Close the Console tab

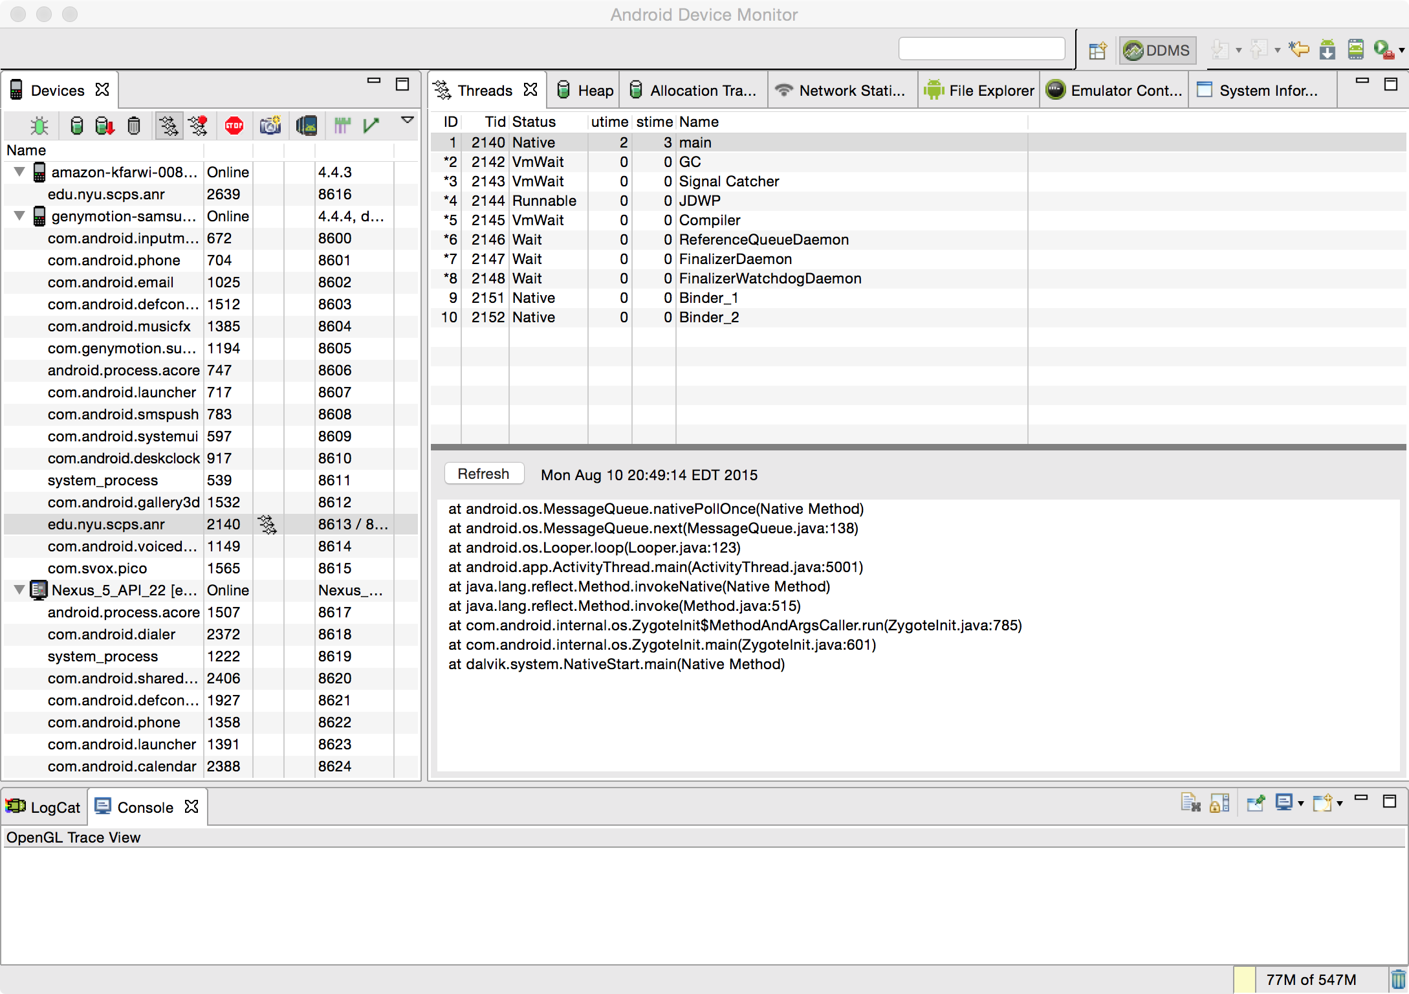(x=191, y=806)
